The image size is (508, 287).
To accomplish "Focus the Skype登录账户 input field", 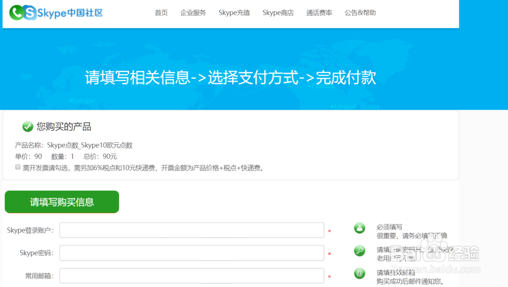I will (x=192, y=230).
